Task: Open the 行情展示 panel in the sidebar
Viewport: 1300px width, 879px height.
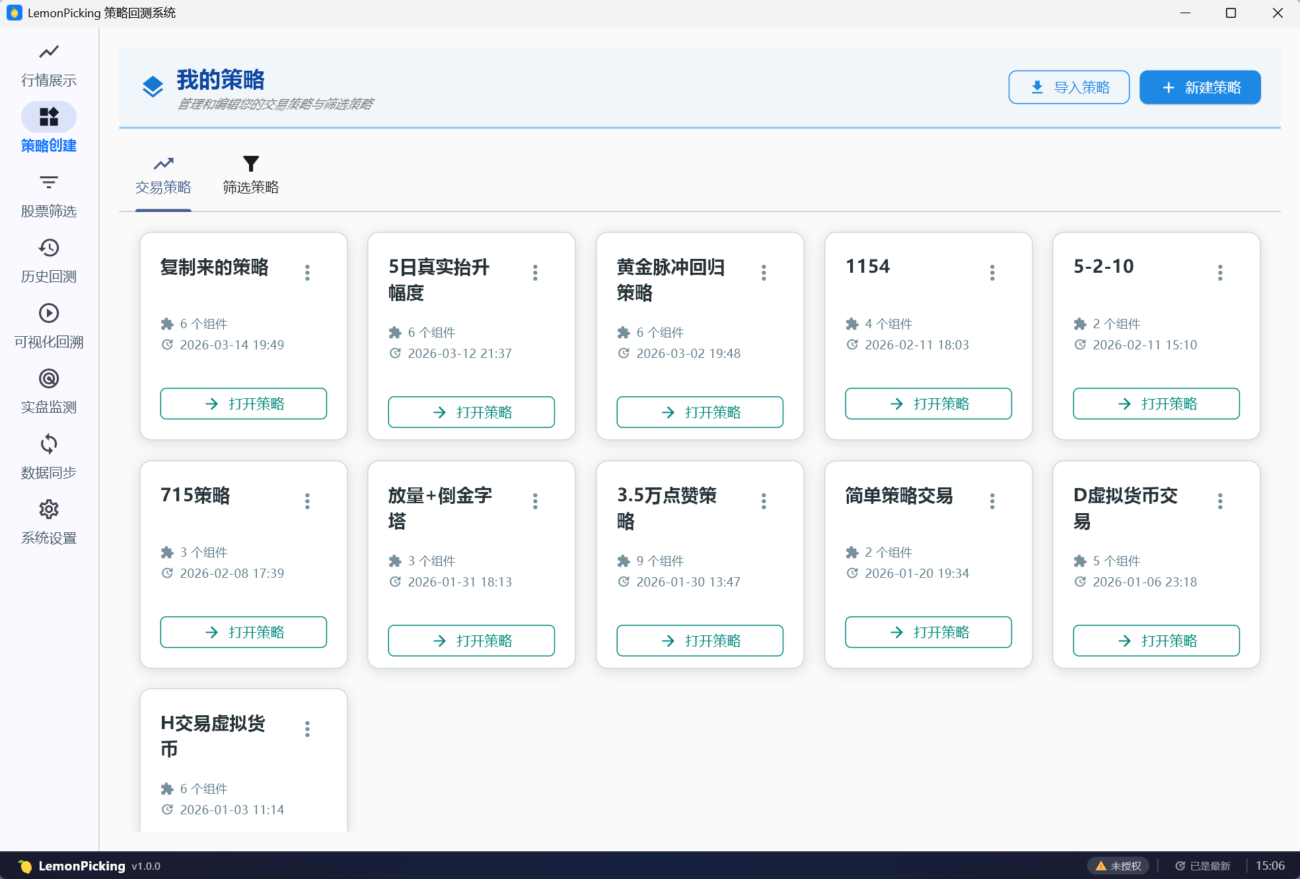Action: click(48, 64)
